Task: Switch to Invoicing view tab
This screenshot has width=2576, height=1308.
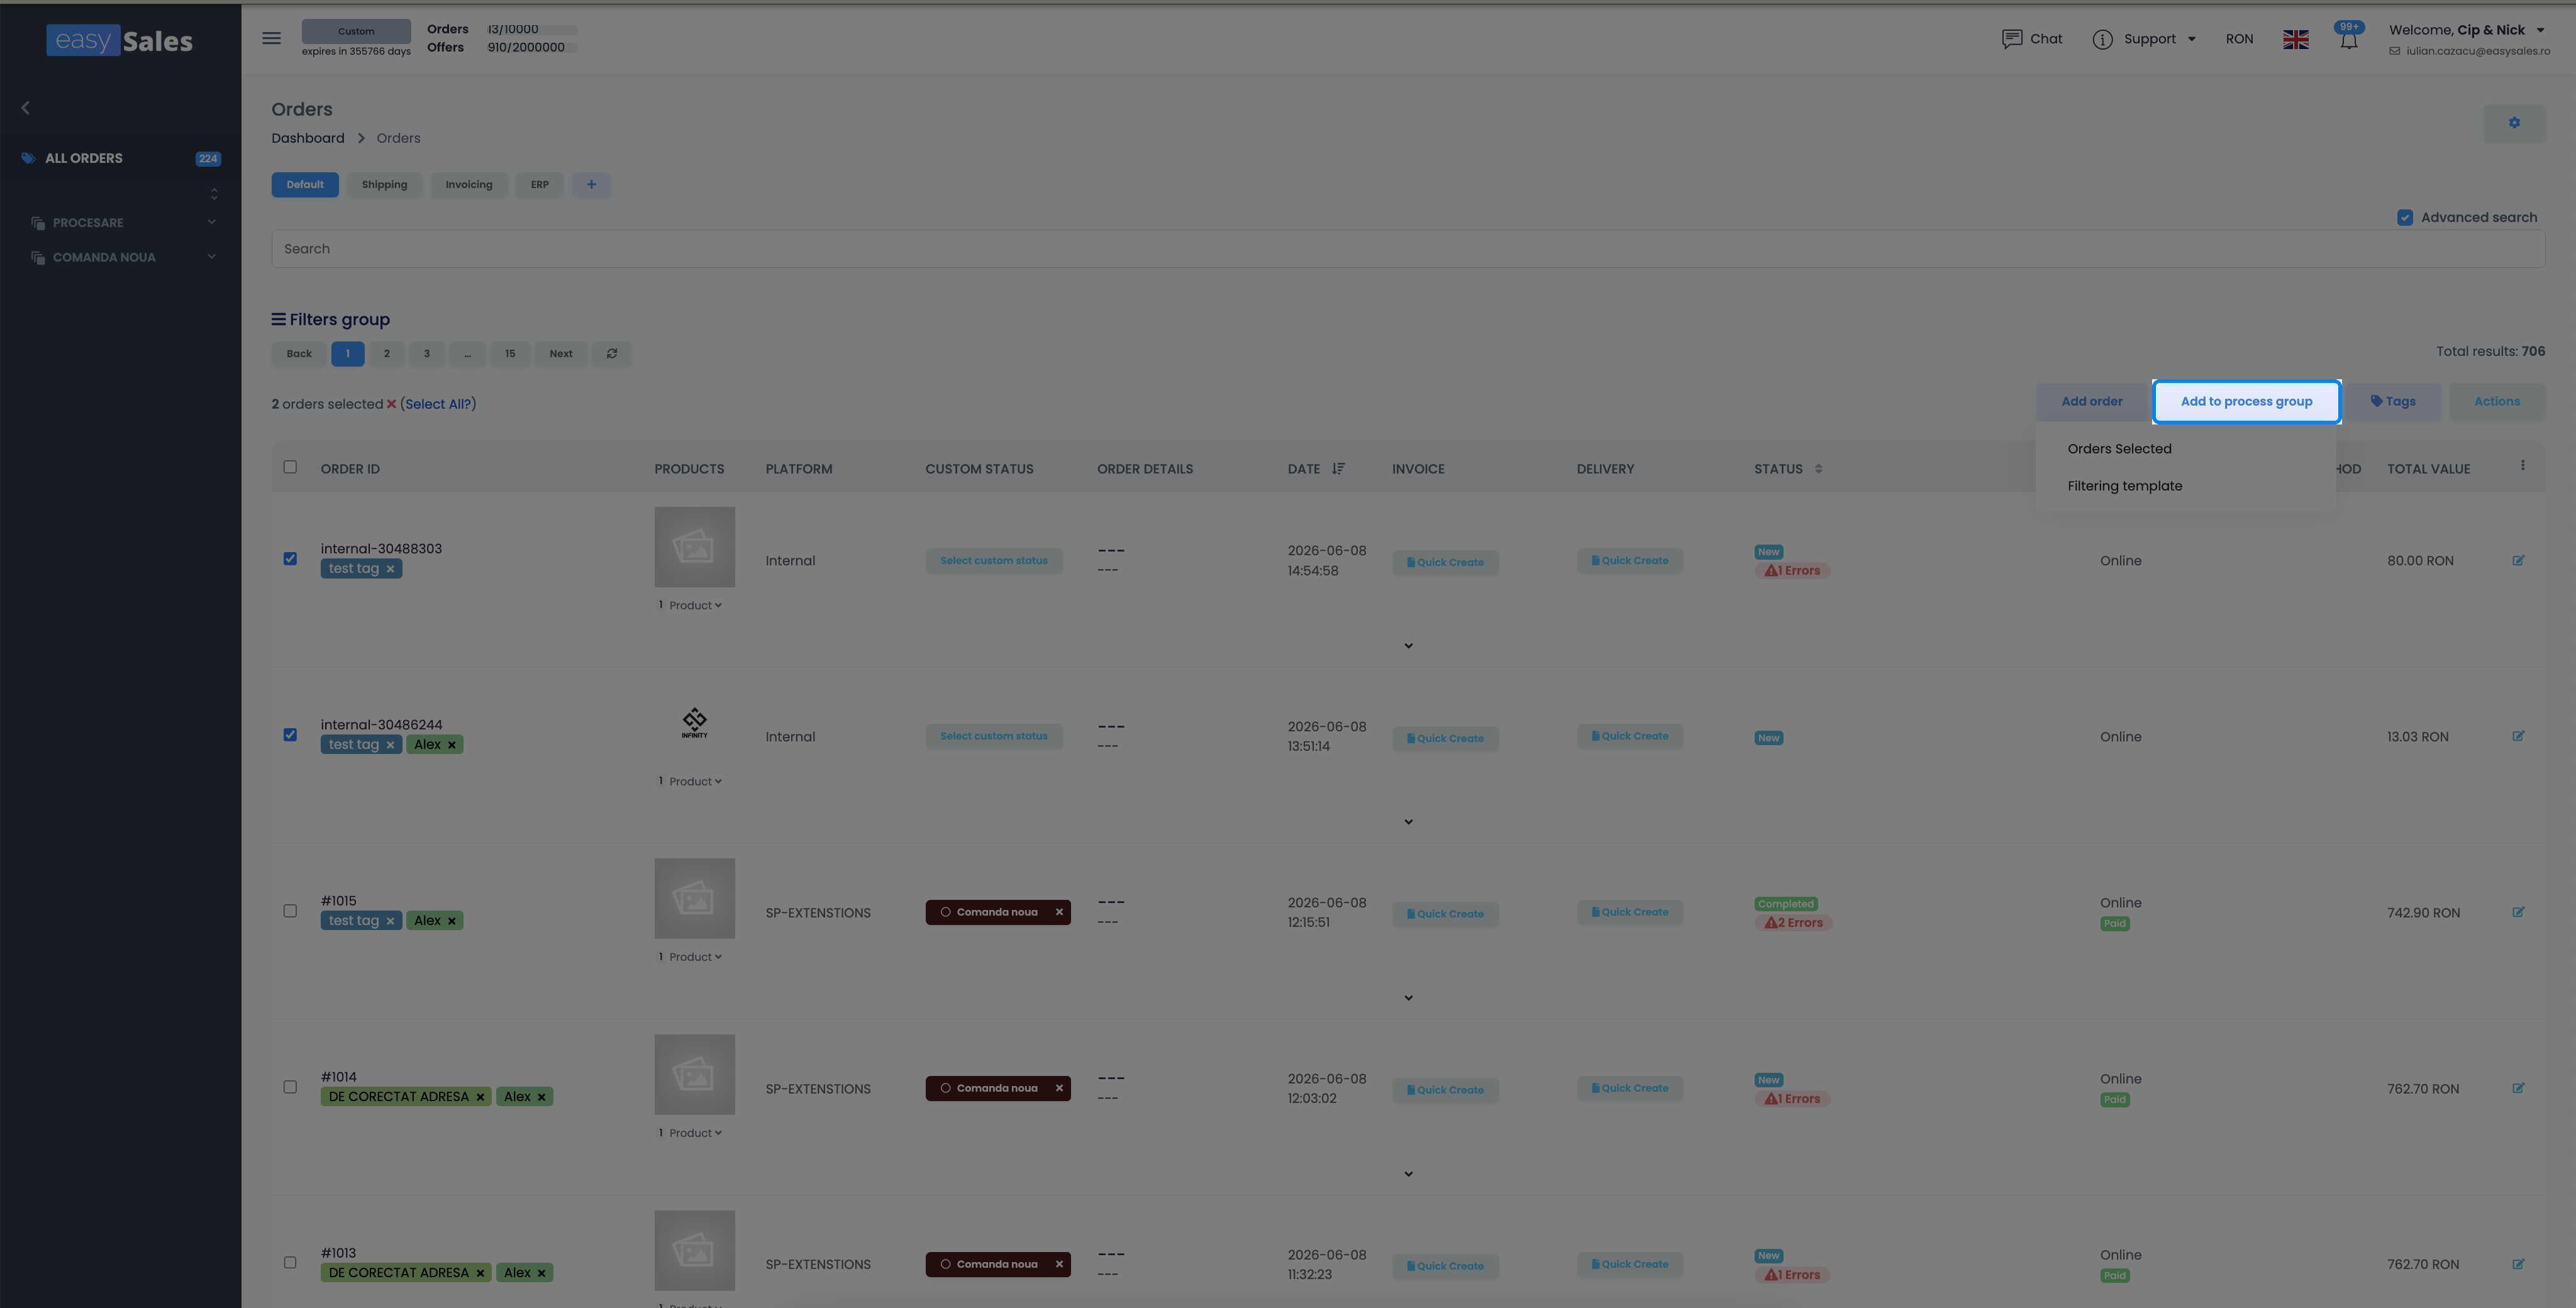Action: pyautogui.click(x=469, y=184)
